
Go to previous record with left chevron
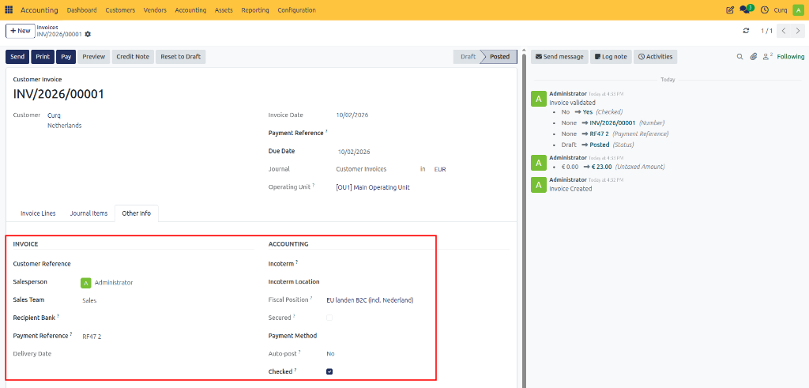click(x=784, y=31)
